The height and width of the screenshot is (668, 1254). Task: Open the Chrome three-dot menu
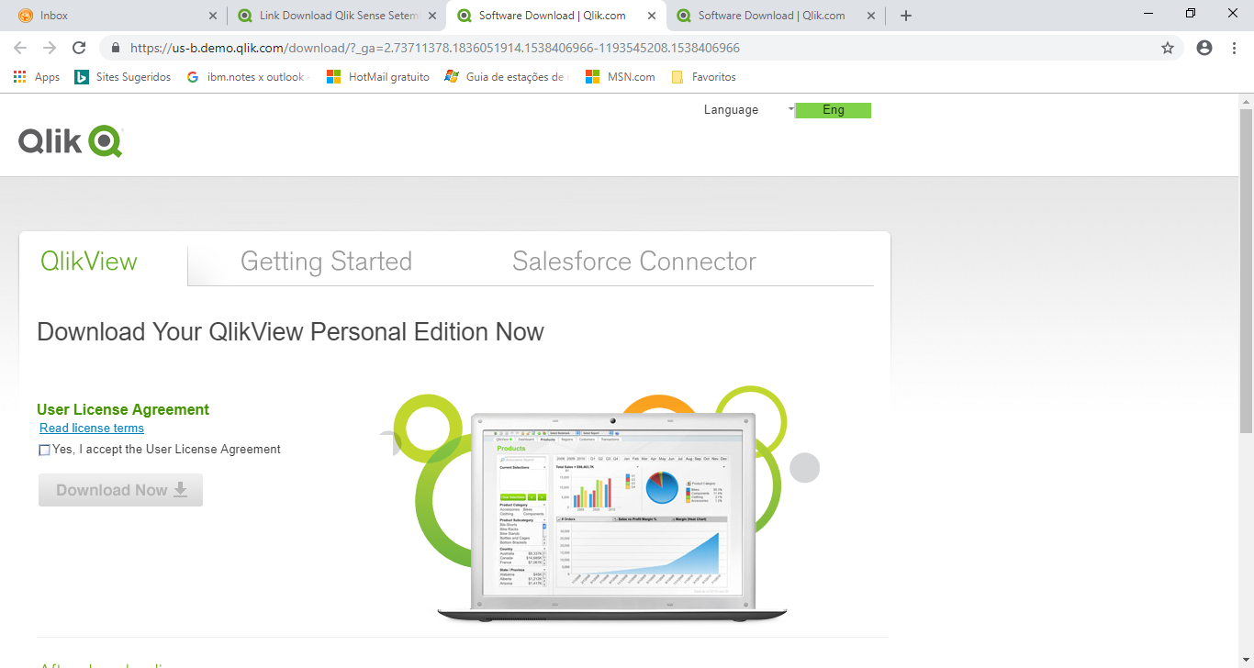click(x=1234, y=48)
